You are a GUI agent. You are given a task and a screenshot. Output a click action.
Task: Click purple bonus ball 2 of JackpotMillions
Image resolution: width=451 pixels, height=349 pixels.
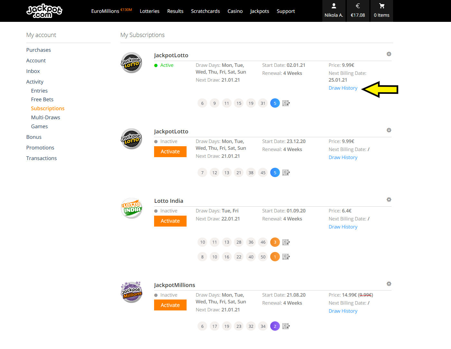coord(275,326)
